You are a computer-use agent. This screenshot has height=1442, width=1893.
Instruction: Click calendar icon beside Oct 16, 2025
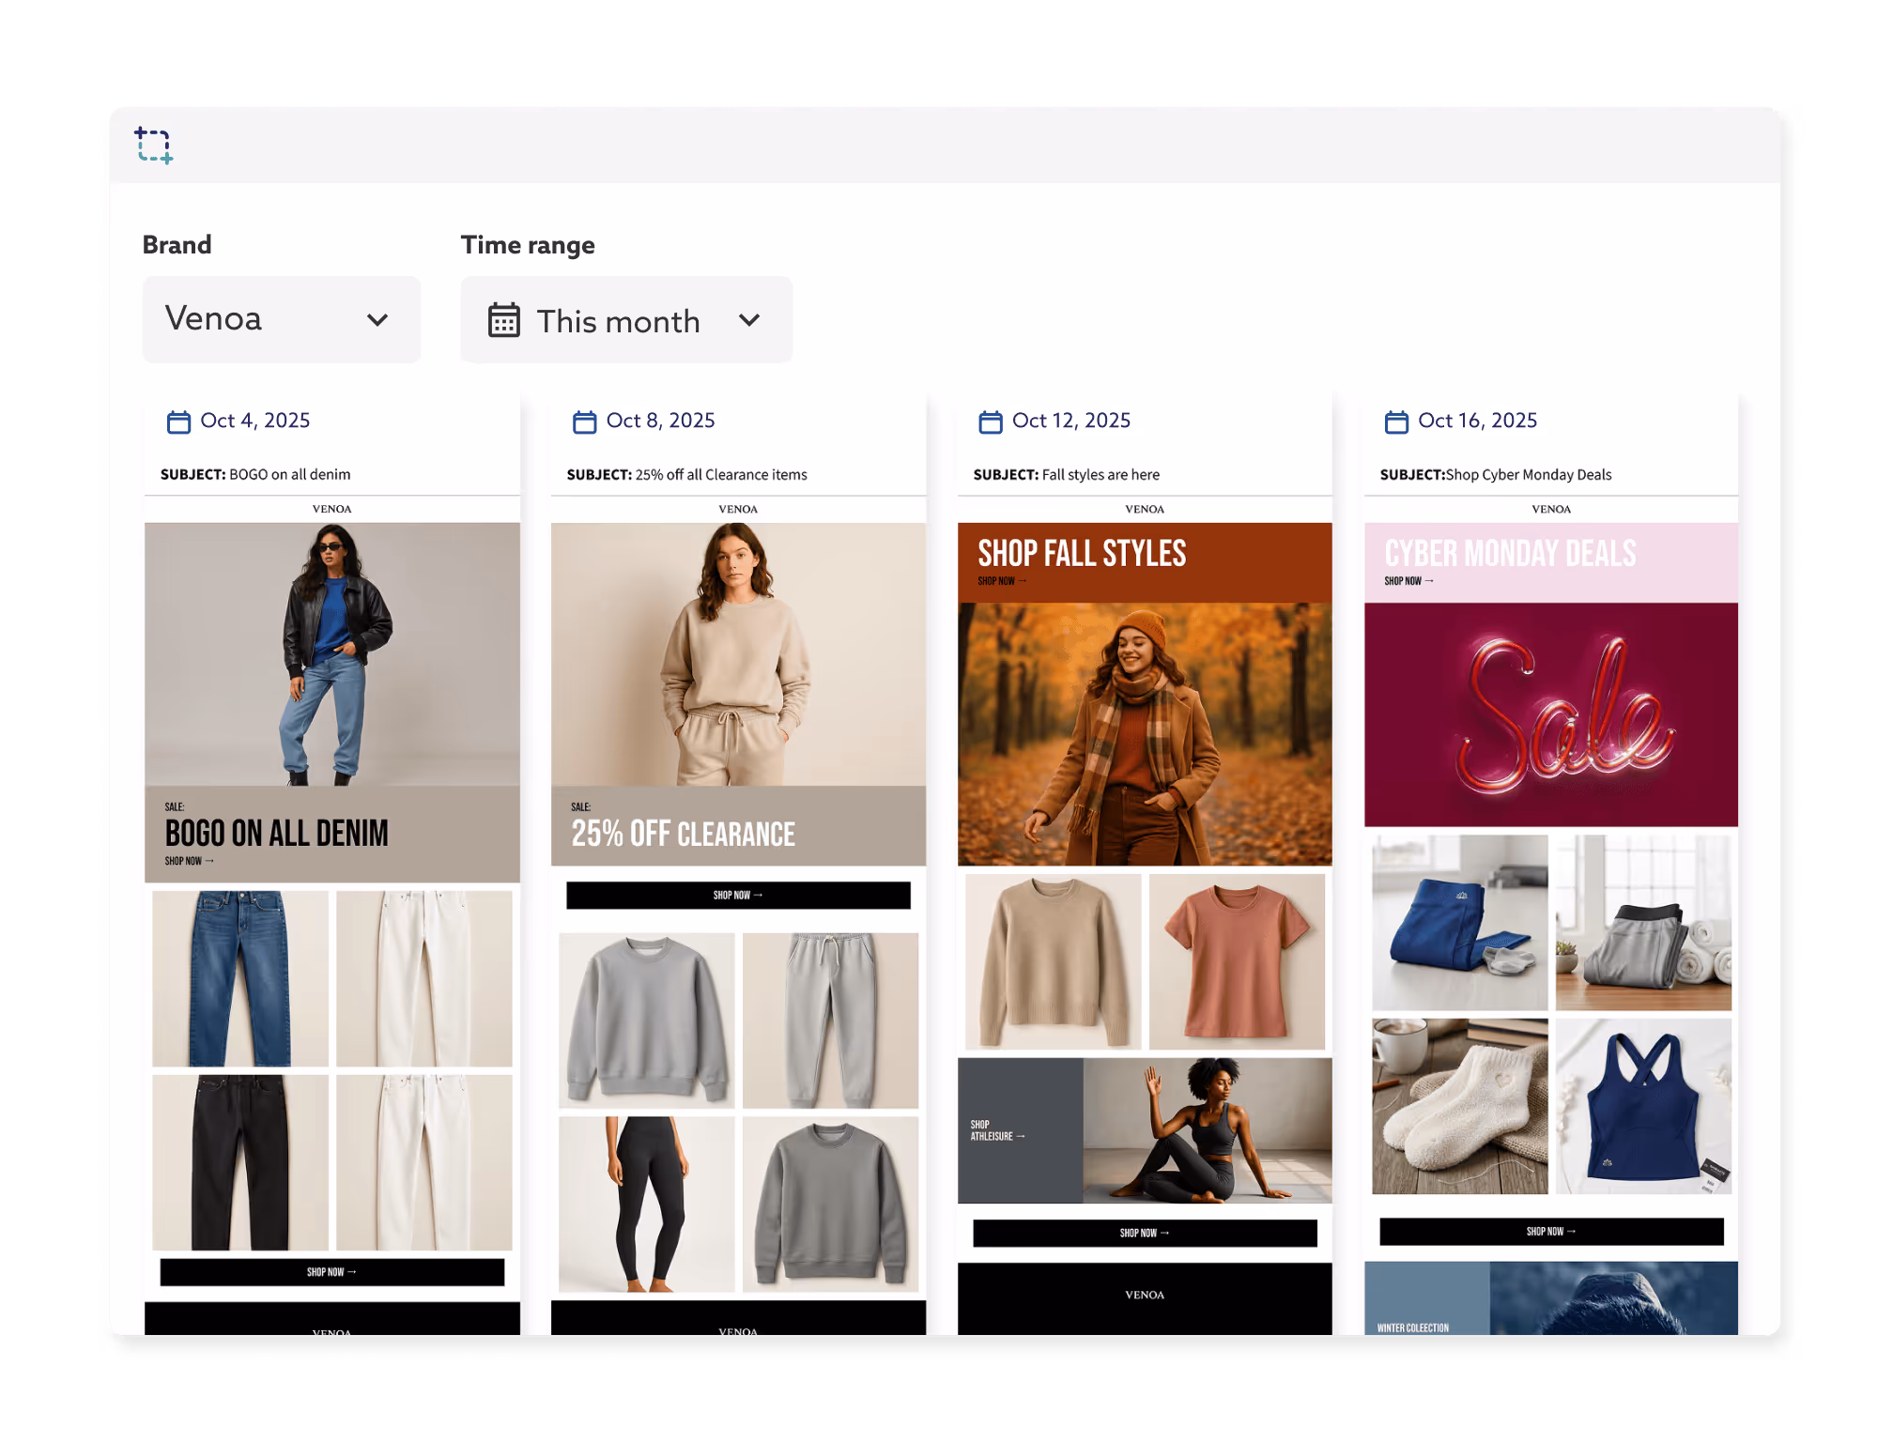pyautogui.click(x=1396, y=422)
